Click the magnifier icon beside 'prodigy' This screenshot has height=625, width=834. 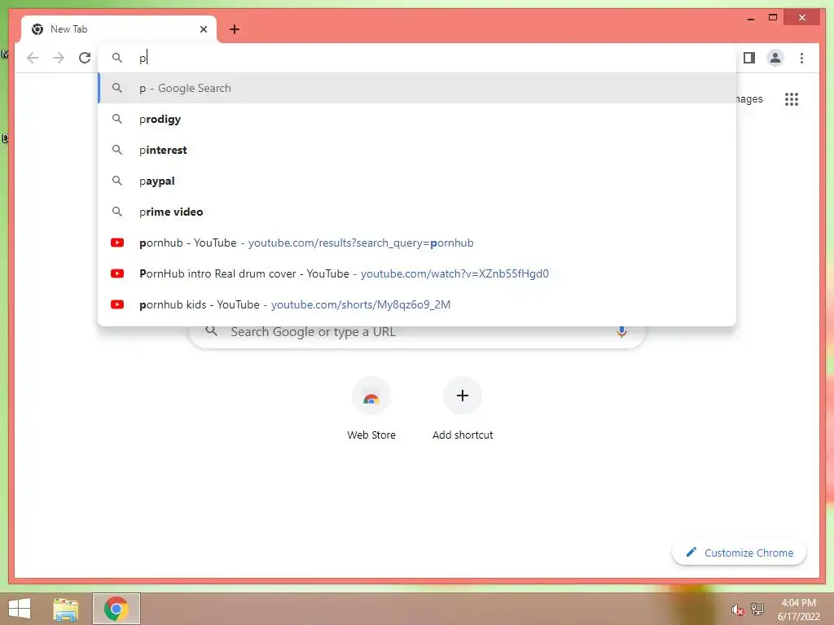pyautogui.click(x=117, y=119)
